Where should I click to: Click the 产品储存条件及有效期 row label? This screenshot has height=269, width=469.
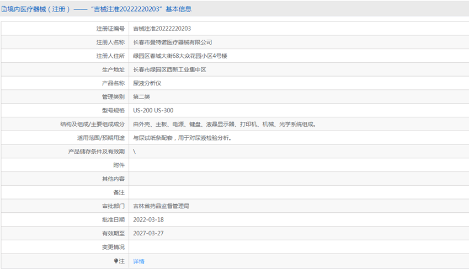pyautogui.click(x=96, y=152)
